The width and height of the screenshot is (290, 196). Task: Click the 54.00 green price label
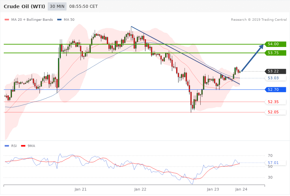point(275,44)
